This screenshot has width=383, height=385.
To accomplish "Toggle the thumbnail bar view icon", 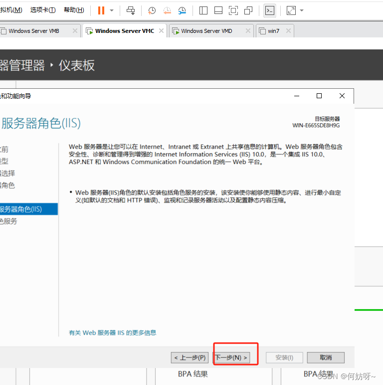I will tap(218, 10).
